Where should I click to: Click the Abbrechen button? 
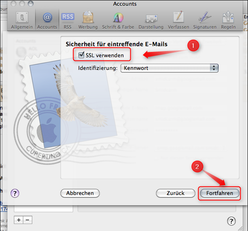pyautogui.click(x=80, y=193)
